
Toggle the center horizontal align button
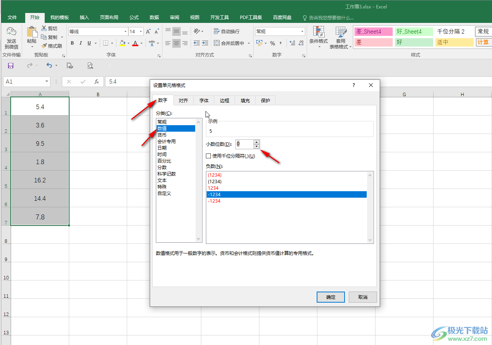(x=176, y=44)
